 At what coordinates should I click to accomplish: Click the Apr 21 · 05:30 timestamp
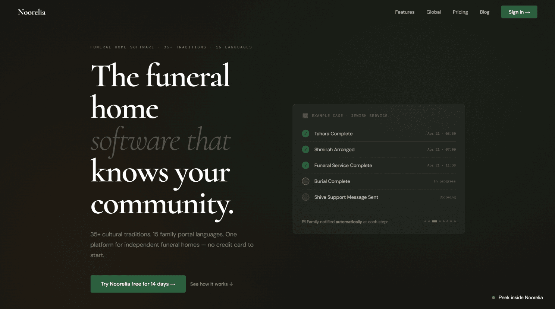pos(442,134)
